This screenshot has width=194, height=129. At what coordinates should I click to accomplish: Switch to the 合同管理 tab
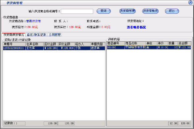[55, 35]
